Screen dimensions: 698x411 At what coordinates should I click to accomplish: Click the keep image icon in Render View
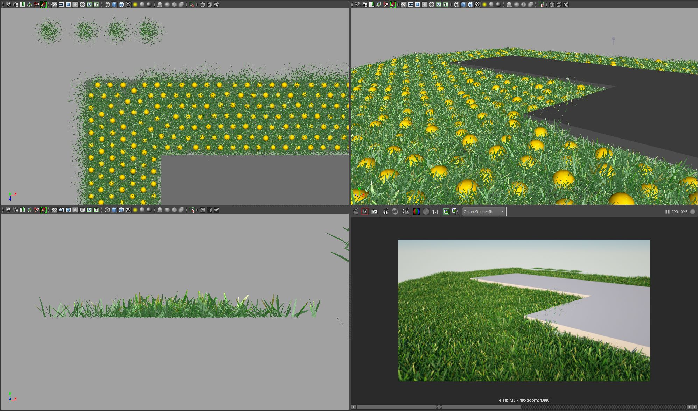[x=446, y=212]
